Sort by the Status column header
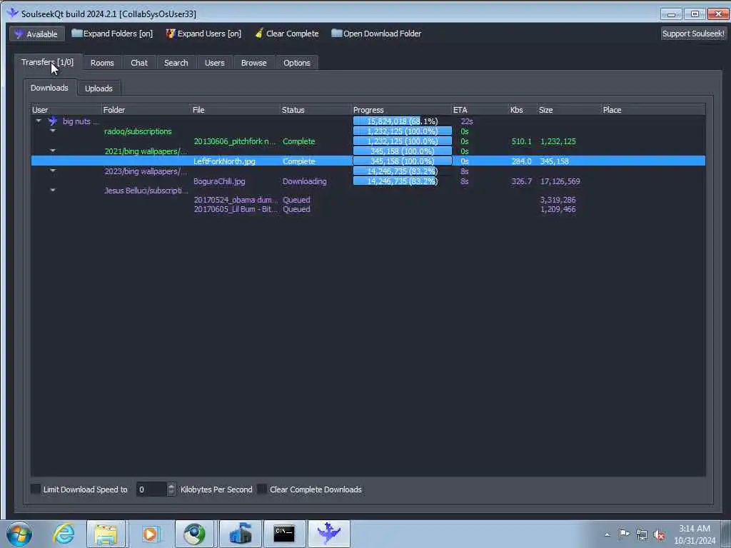 [316, 110]
